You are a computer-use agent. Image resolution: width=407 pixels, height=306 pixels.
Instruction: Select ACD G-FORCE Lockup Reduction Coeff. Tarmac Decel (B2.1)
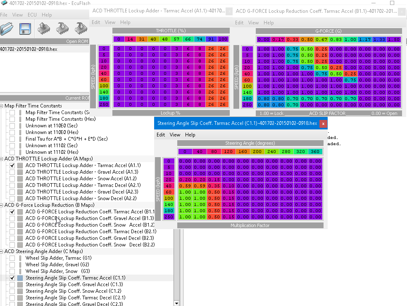(90, 232)
